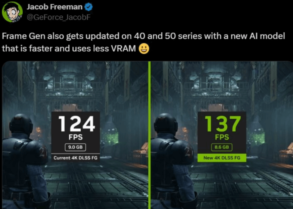Open the Jacob Freeman display name
293x209 pixels.
tap(54, 7)
